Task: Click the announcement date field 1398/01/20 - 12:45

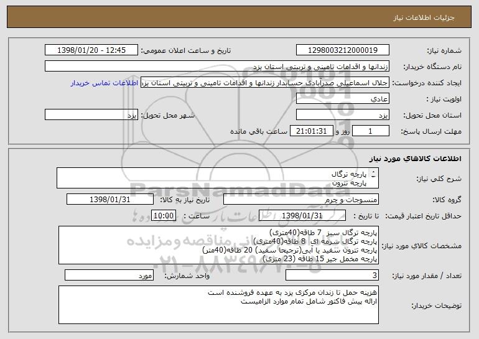Action: (91, 50)
